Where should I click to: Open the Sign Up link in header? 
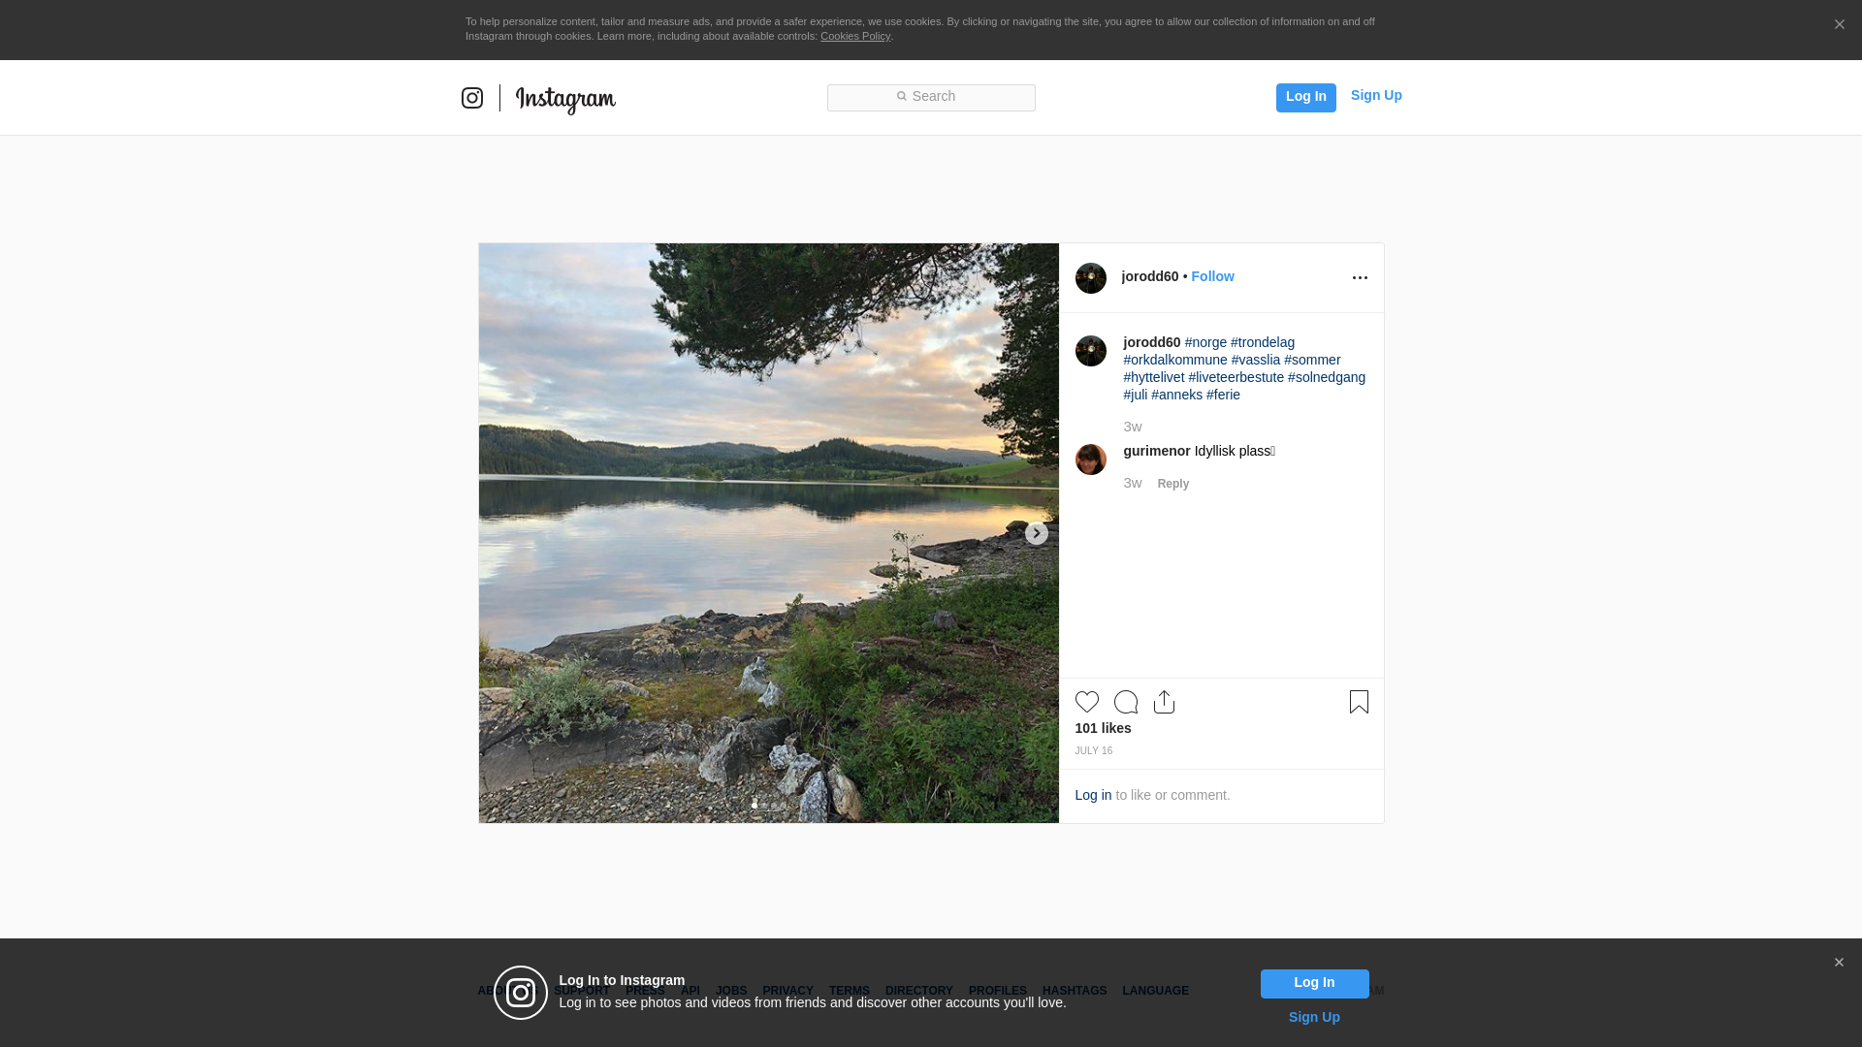coord(1376,95)
